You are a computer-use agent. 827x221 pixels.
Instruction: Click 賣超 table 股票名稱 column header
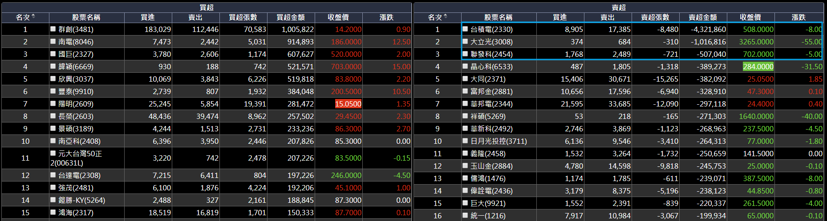click(x=499, y=17)
